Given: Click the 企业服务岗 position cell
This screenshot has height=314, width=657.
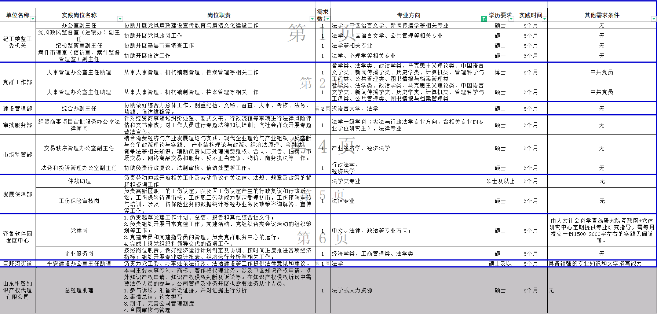Looking at the screenshot, I should click(79, 254).
